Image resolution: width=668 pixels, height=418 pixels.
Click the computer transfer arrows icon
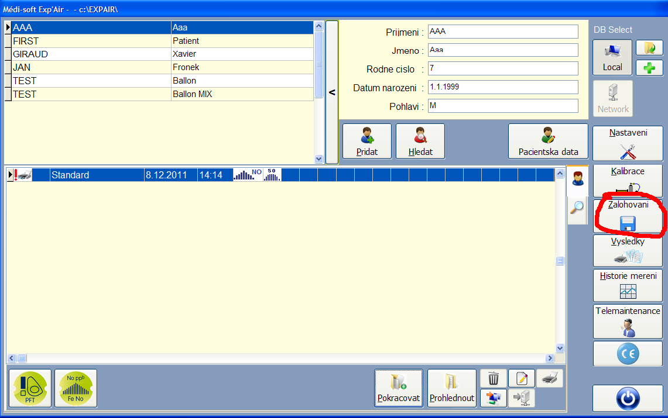[x=494, y=398]
